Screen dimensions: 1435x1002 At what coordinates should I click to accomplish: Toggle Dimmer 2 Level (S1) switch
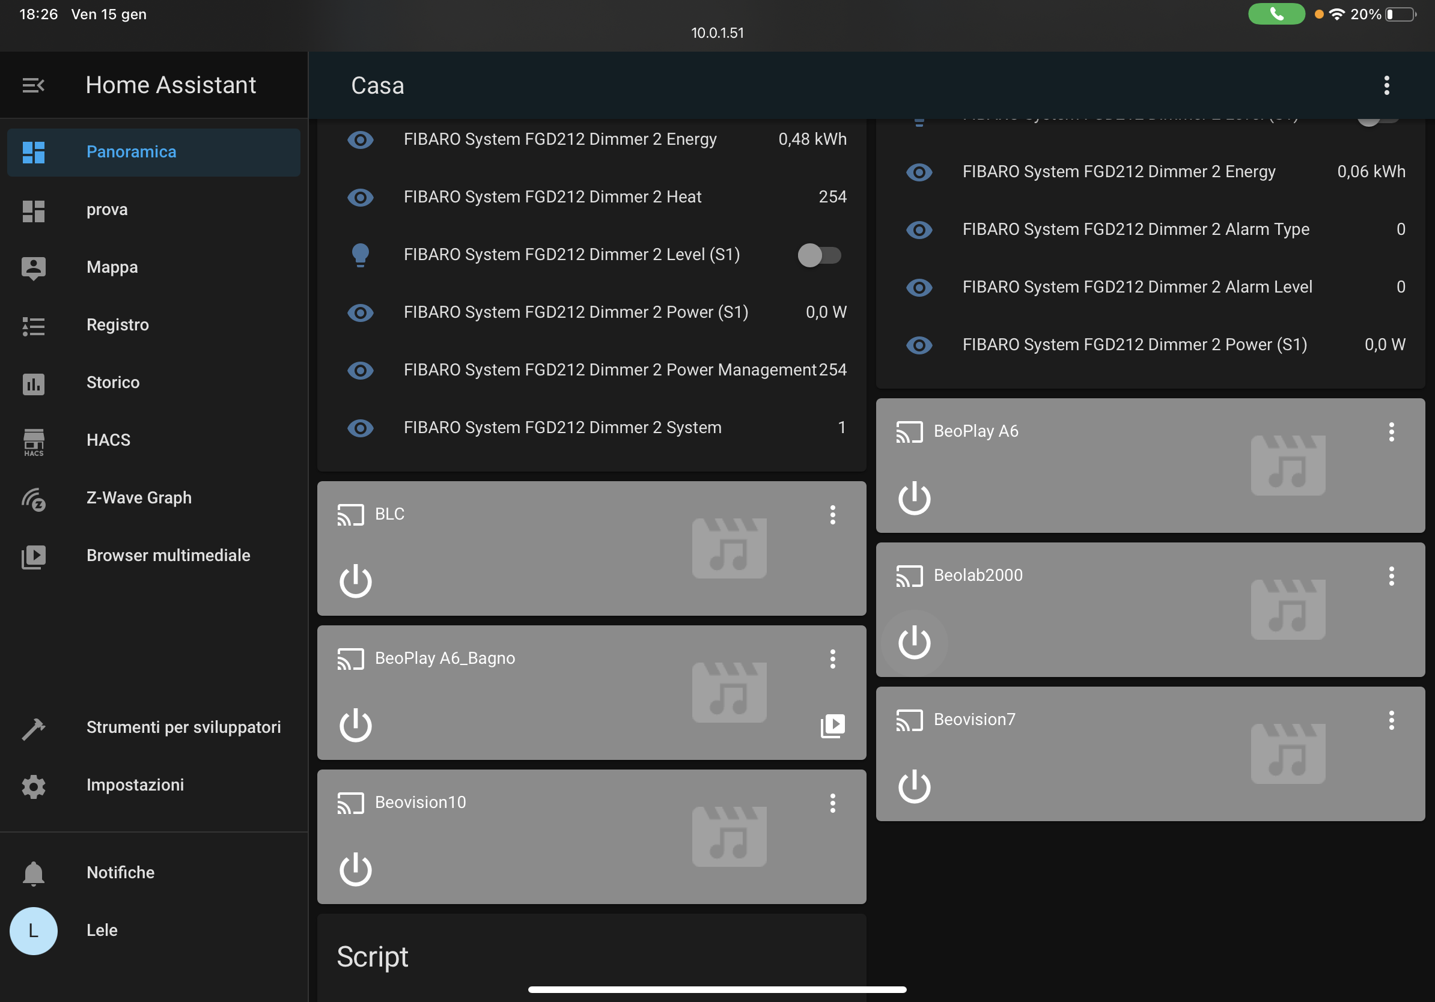[x=818, y=255]
